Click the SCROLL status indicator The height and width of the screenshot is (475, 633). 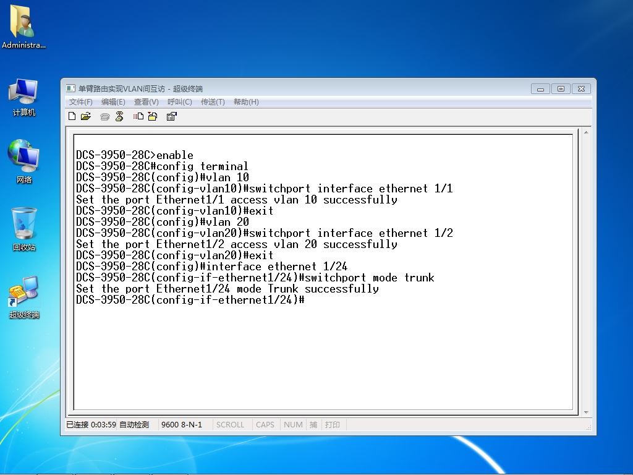click(x=230, y=424)
